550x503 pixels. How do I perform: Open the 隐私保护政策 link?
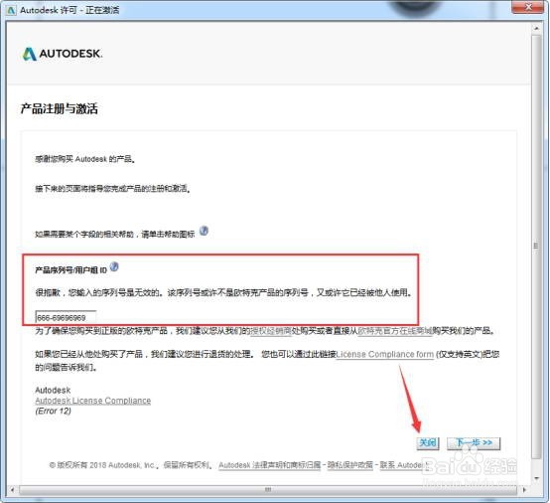tap(350, 465)
